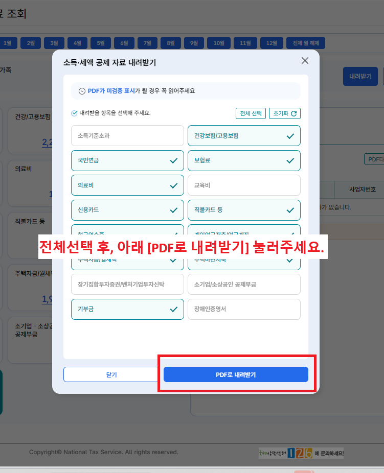
Task: Open the PDF가 미검증 표시 notice link
Action: (111, 91)
